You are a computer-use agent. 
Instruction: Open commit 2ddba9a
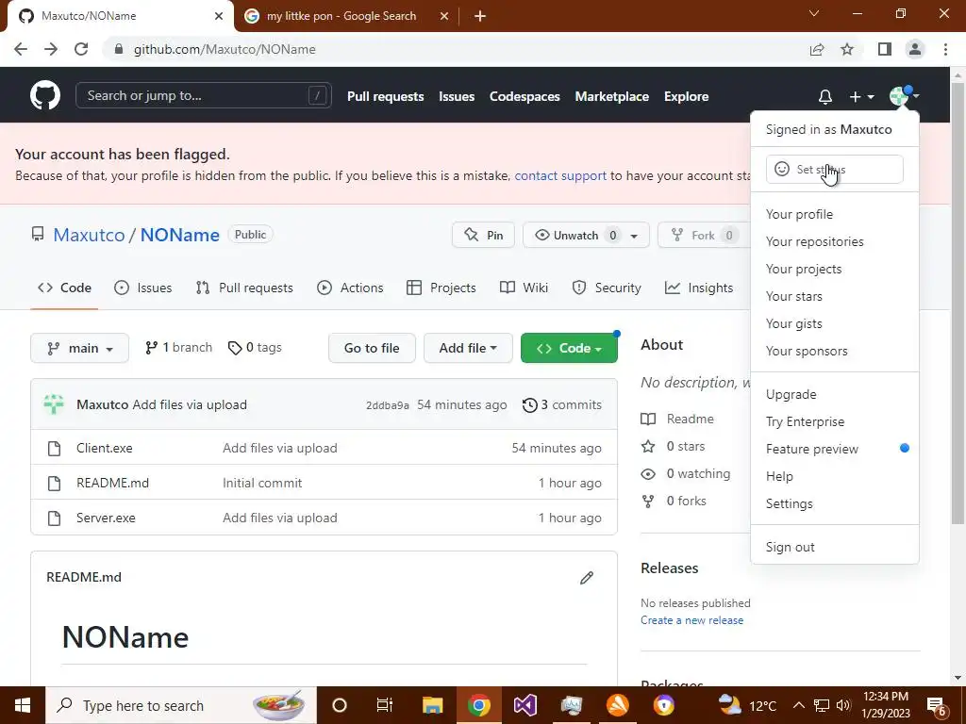pyautogui.click(x=388, y=405)
